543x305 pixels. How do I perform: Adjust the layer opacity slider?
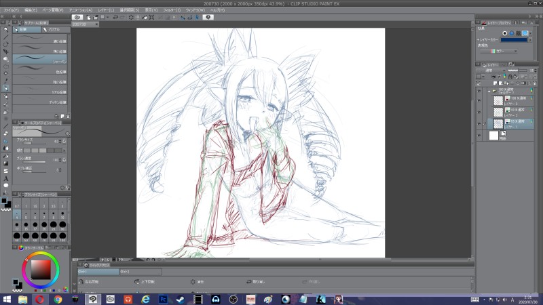pyautogui.click(x=517, y=70)
